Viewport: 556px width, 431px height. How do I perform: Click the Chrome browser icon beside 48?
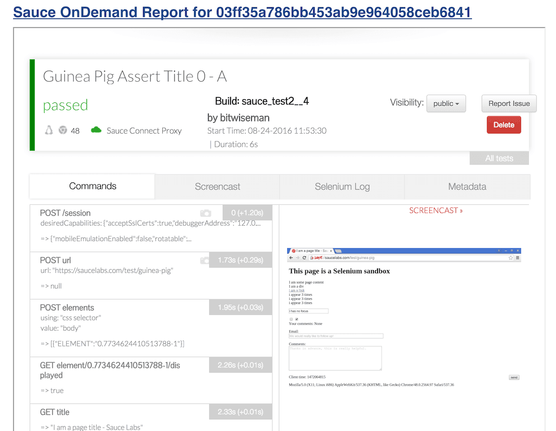63,130
